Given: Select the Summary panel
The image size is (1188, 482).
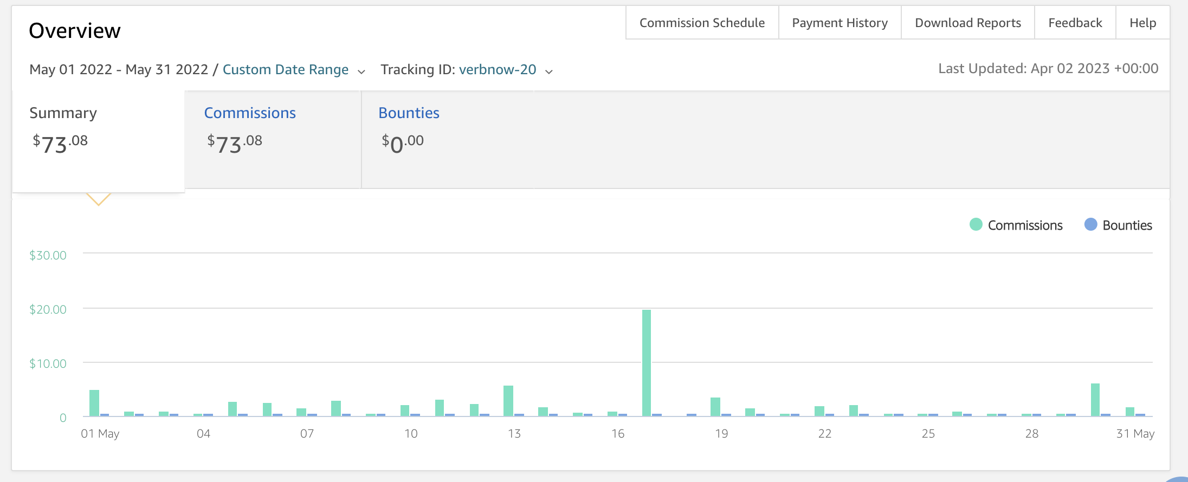Looking at the screenshot, I should pos(99,141).
